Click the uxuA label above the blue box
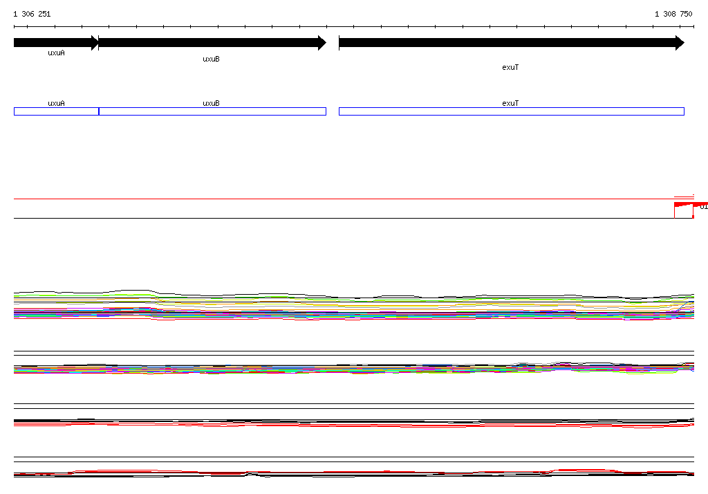This screenshot has width=708, height=494. pyautogui.click(x=57, y=103)
